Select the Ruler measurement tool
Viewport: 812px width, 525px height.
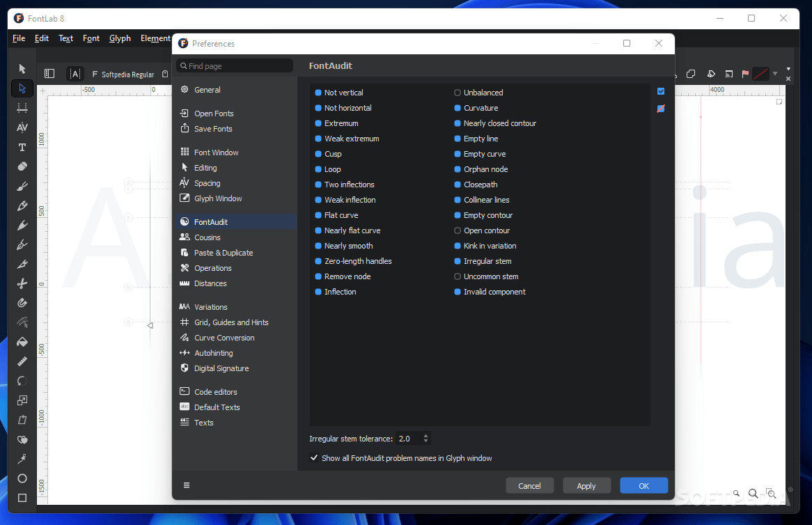pos(22,361)
